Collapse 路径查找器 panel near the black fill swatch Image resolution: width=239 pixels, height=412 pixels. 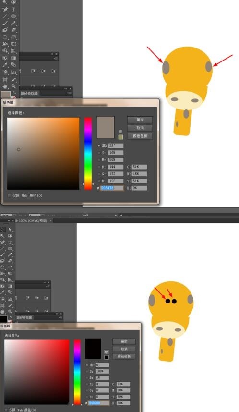click(57, 314)
